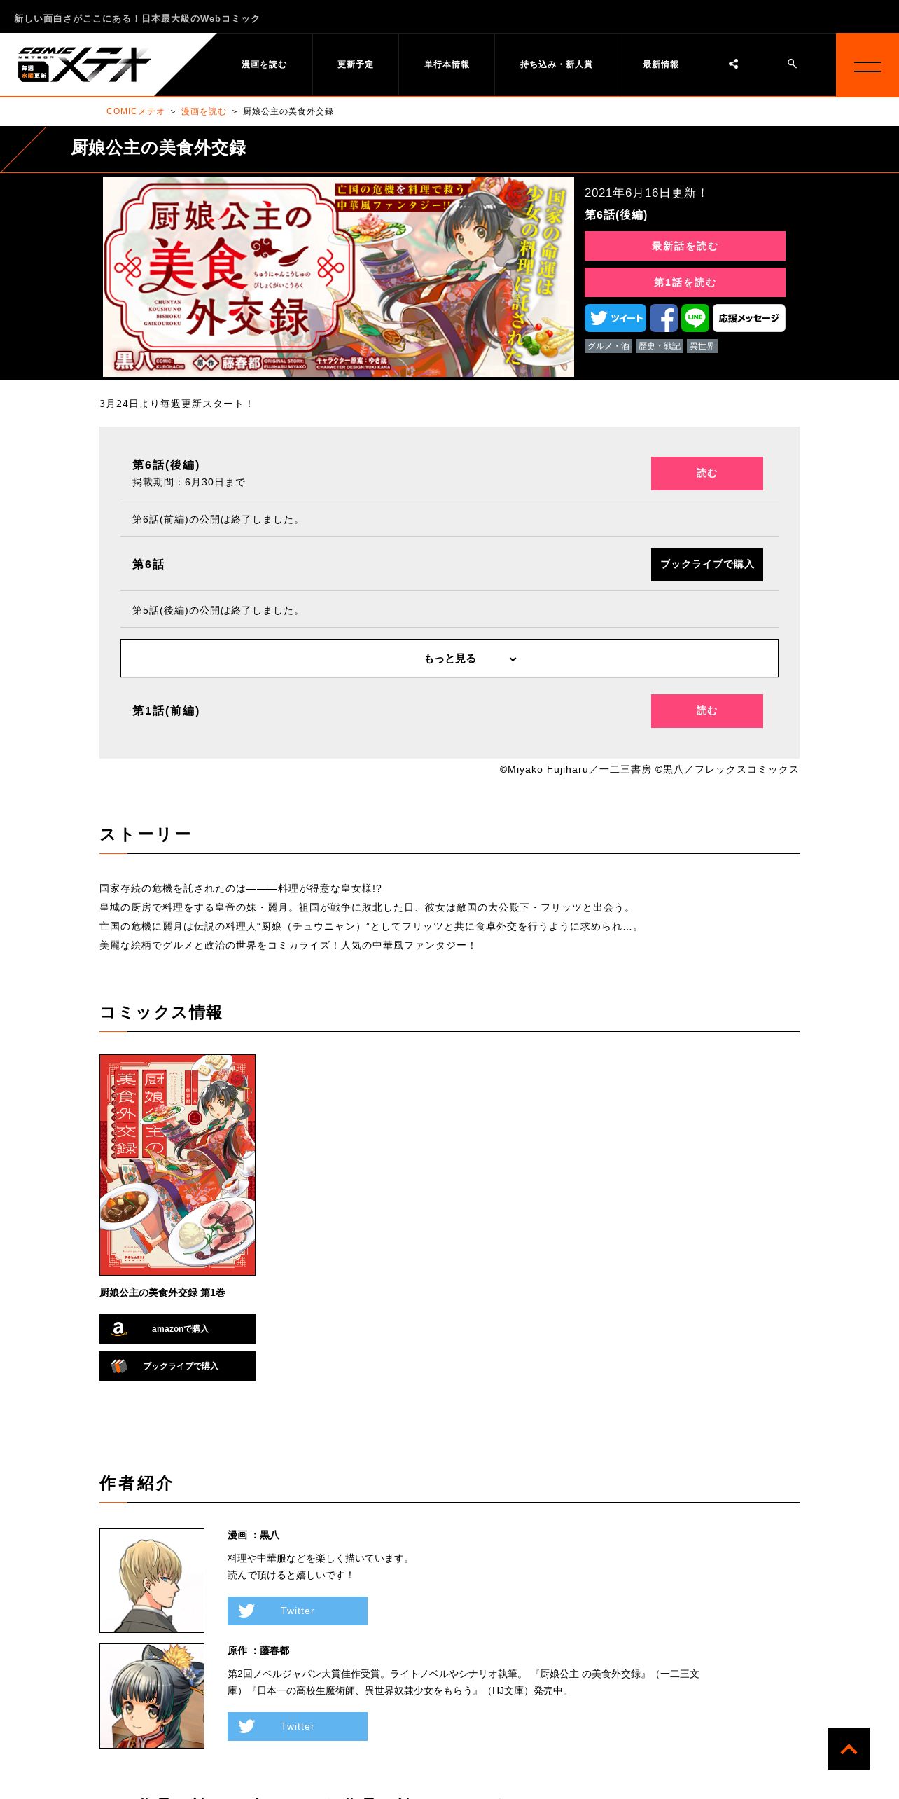Screen dimensions: 899x1799
Task: Open the share icon in the header
Action: [733, 64]
